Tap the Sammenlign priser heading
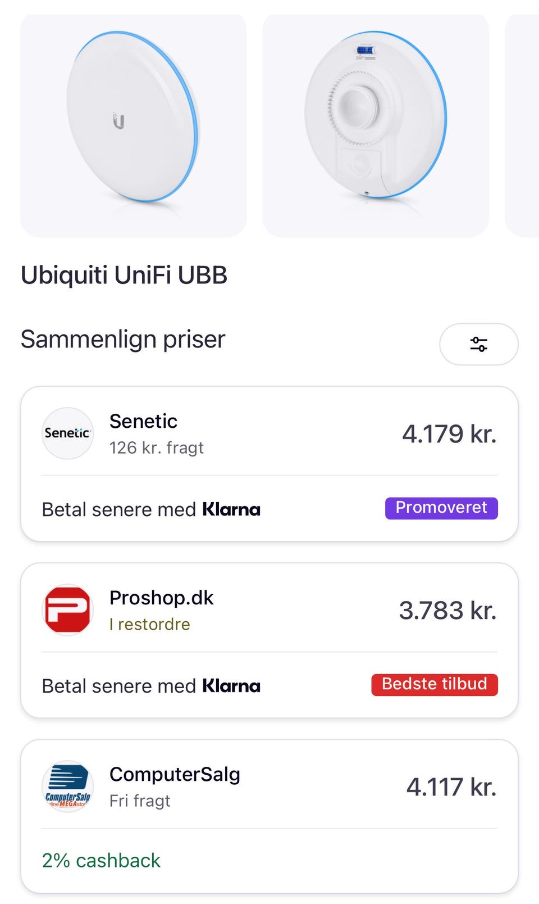Viewport: 539px width, 904px height. [x=123, y=340]
